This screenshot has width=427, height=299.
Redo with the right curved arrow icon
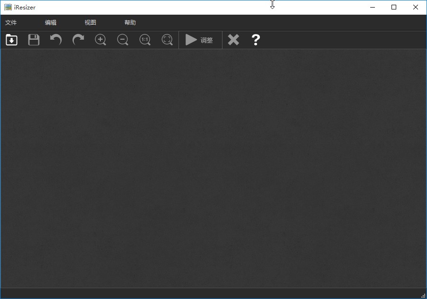point(78,40)
